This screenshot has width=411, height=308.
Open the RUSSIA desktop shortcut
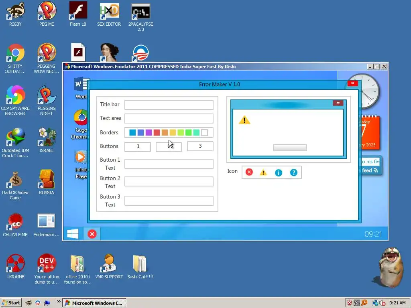pos(47,182)
